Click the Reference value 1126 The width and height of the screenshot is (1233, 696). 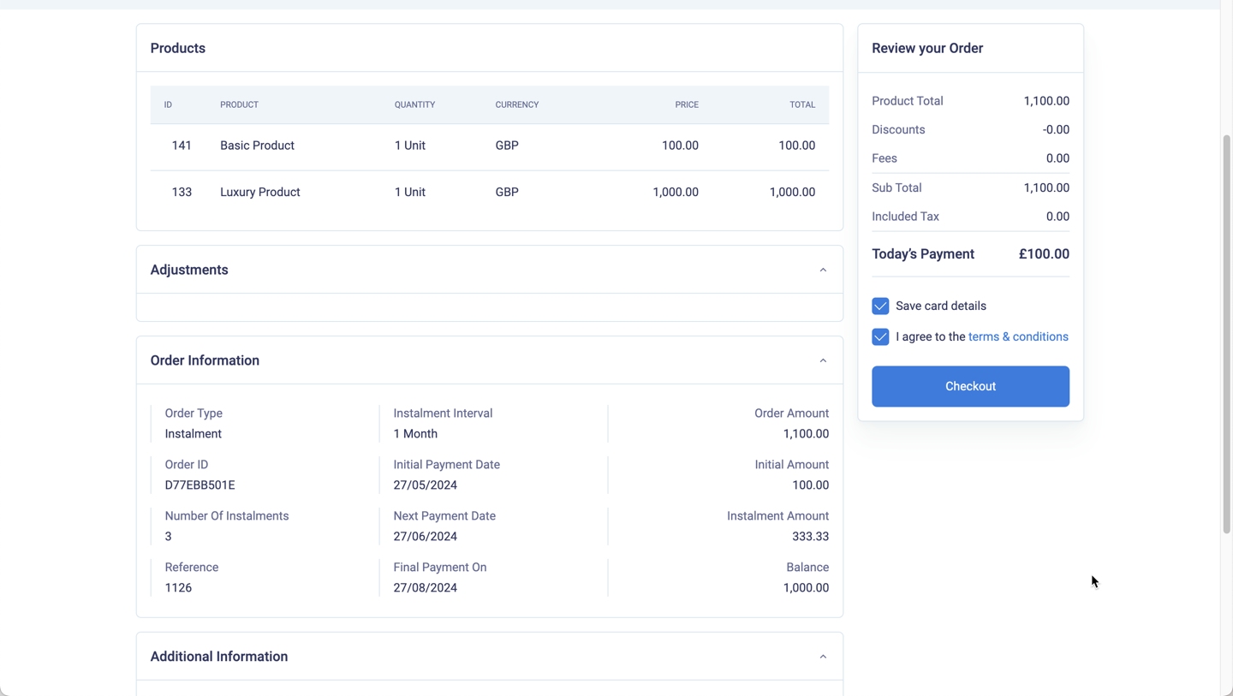point(178,587)
